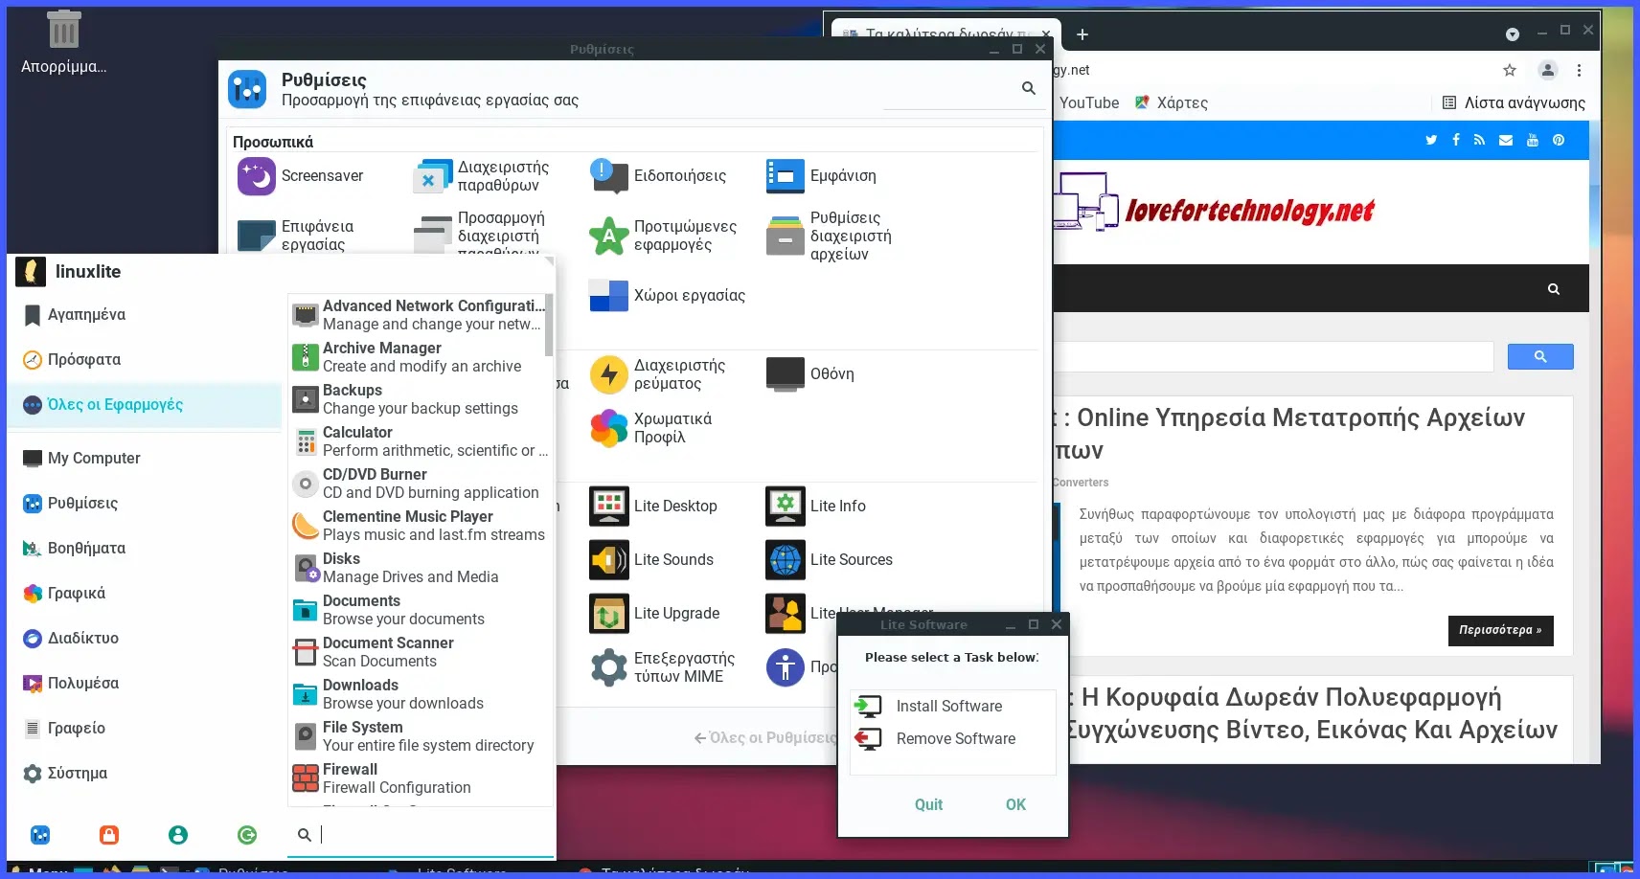Bookmark this page with the star icon
This screenshot has height=879, width=1640.
tap(1510, 70)
